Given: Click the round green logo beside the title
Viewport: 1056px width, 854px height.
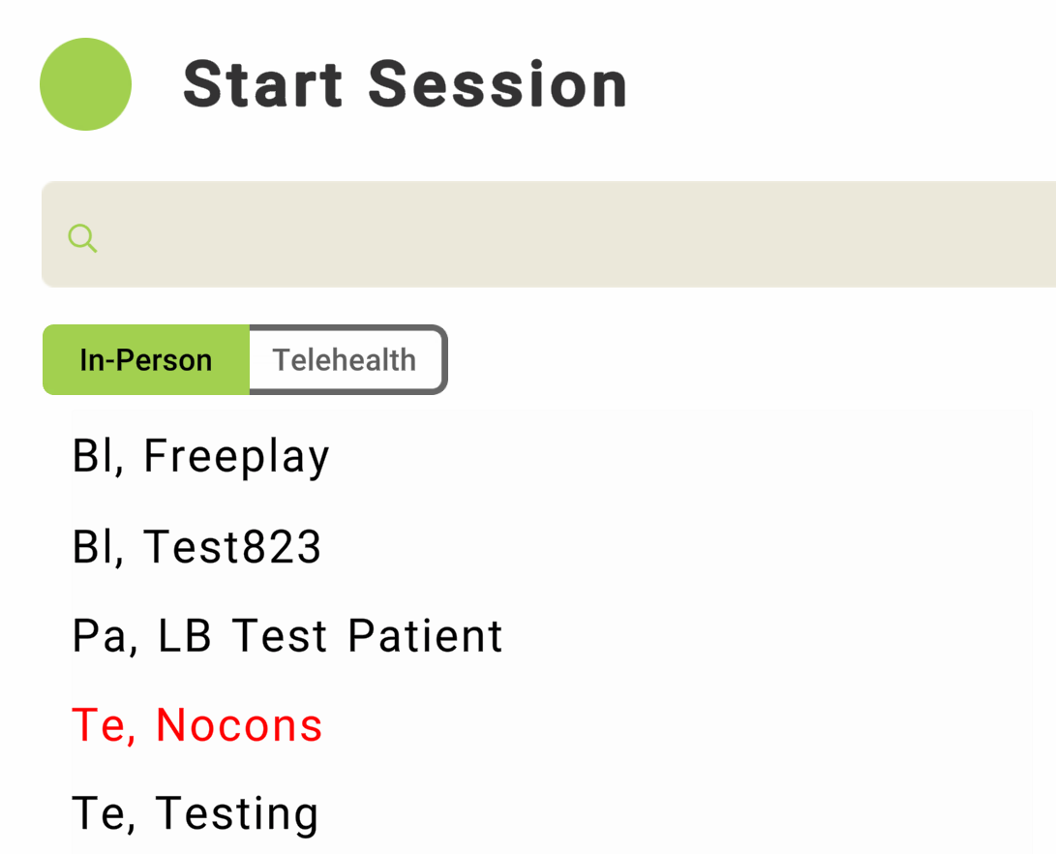Looking at the screenshot, I should tap(85, 84).
